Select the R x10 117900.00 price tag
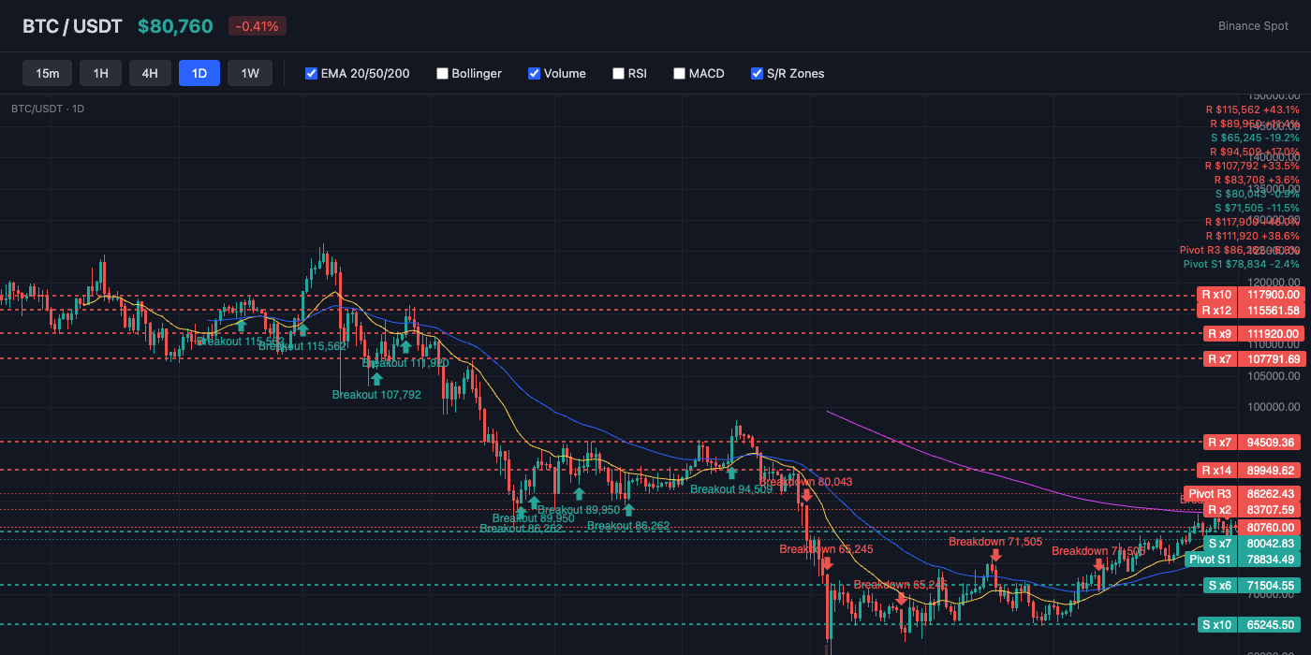Image resolution: width=1311 pixels, height=655 pixels. (x=1252, y=295)
